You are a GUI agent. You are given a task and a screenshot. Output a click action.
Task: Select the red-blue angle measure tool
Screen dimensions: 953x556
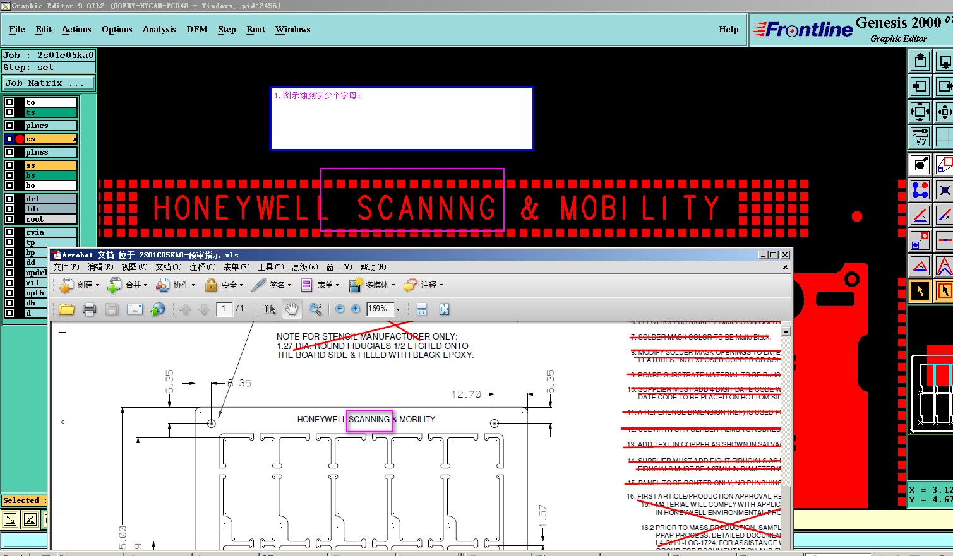(x=920, y=215)
